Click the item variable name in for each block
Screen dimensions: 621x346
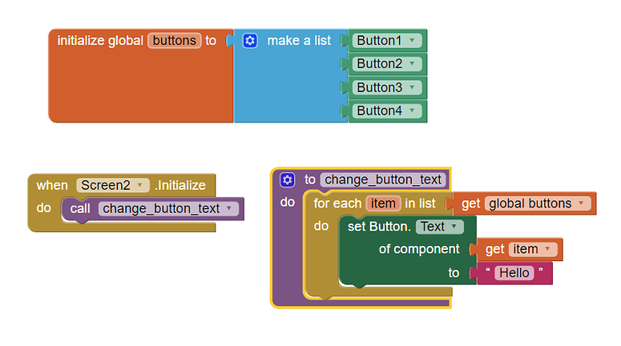click(383, 203)
